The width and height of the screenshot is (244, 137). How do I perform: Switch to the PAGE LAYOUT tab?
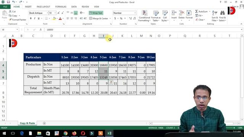pyautogui.click(x=43, y=7)
